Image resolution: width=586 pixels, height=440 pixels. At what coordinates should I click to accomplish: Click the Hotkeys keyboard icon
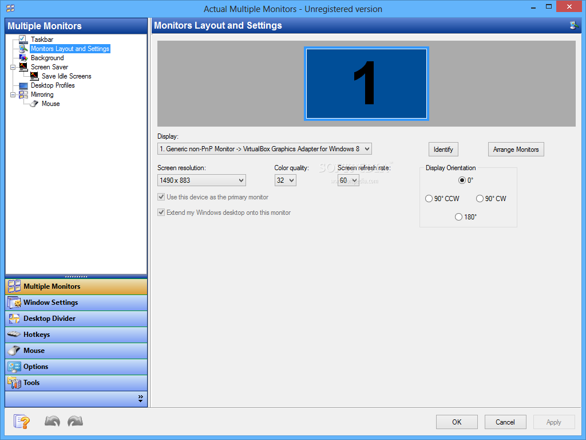(x=14, y=334)
